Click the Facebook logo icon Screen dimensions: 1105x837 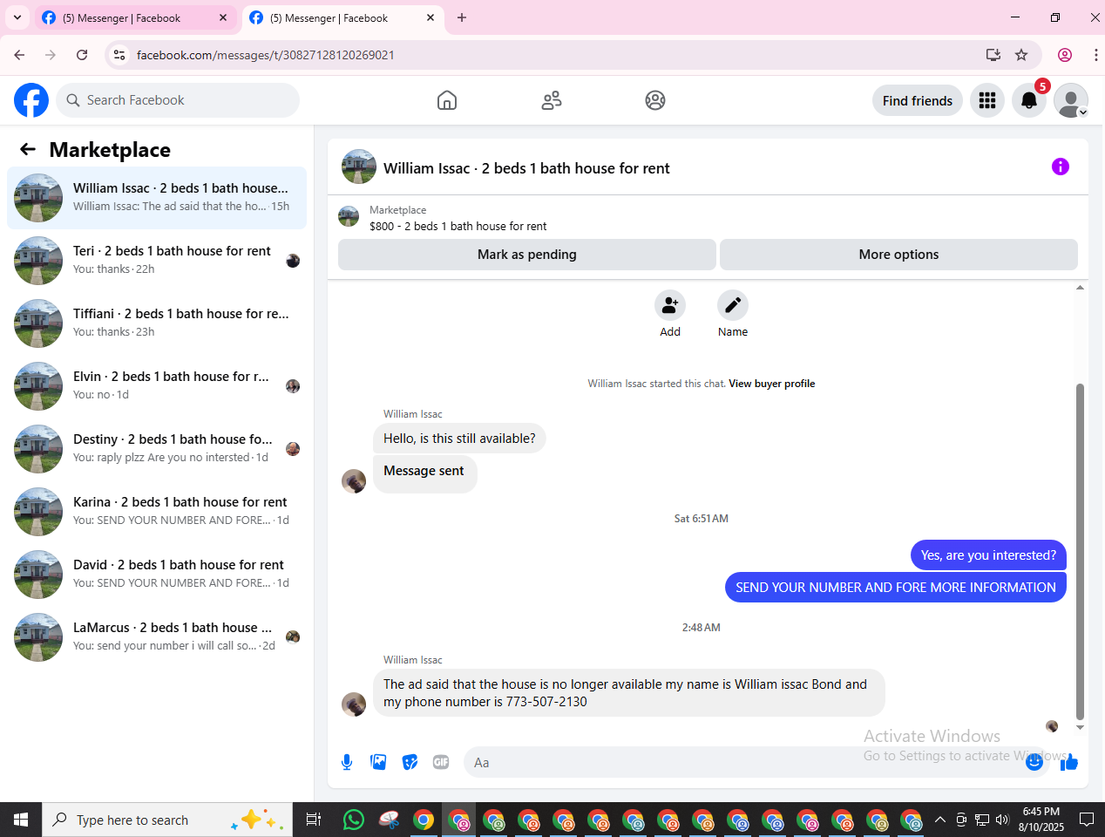[31, 100]
